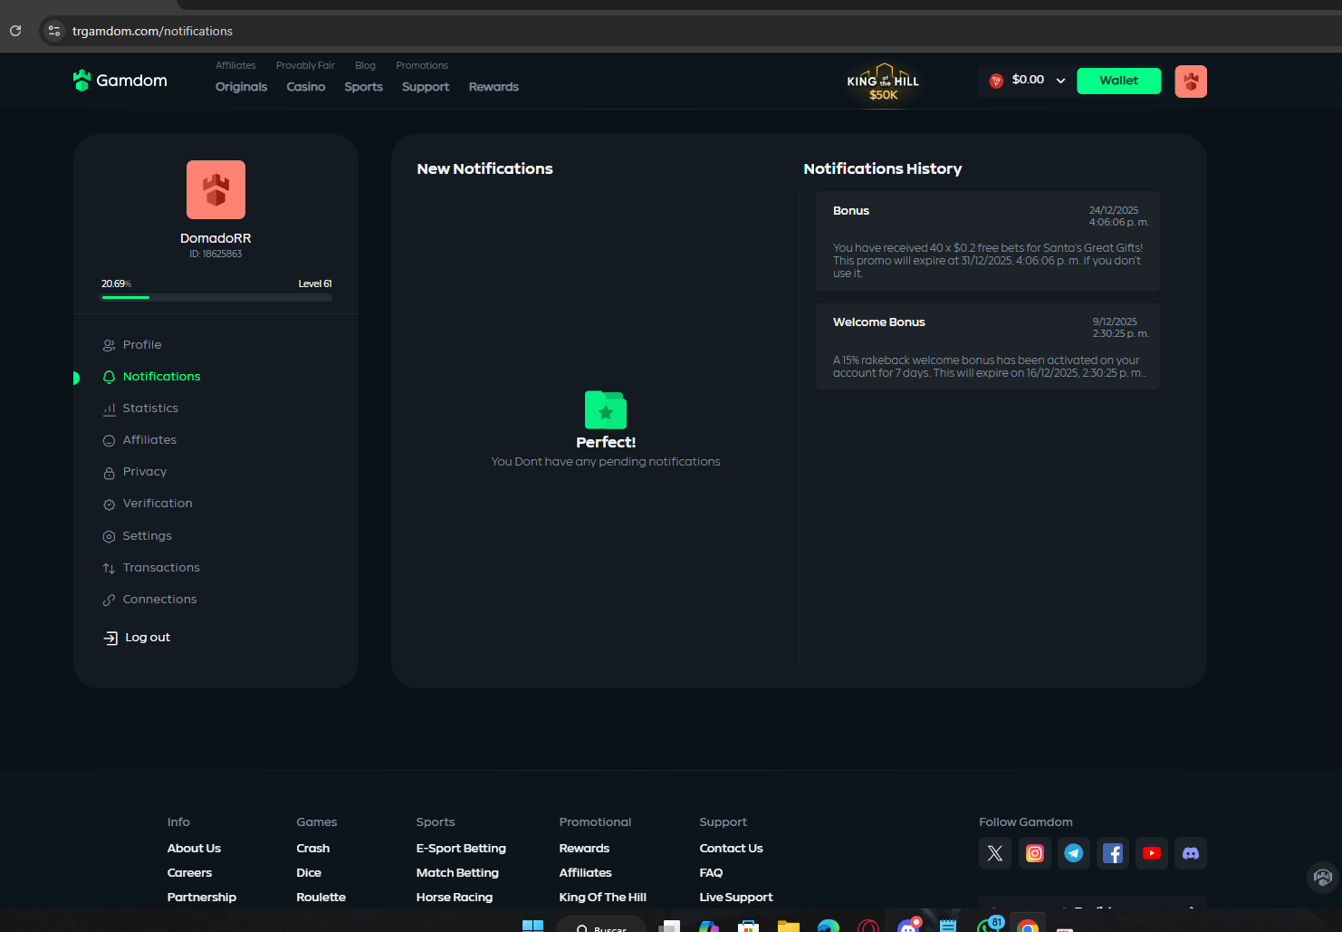Image resolution: width=1342 pixels, height=932 pixels.
Task: Open the Match Betting footer link
Action: click(457, 873)
